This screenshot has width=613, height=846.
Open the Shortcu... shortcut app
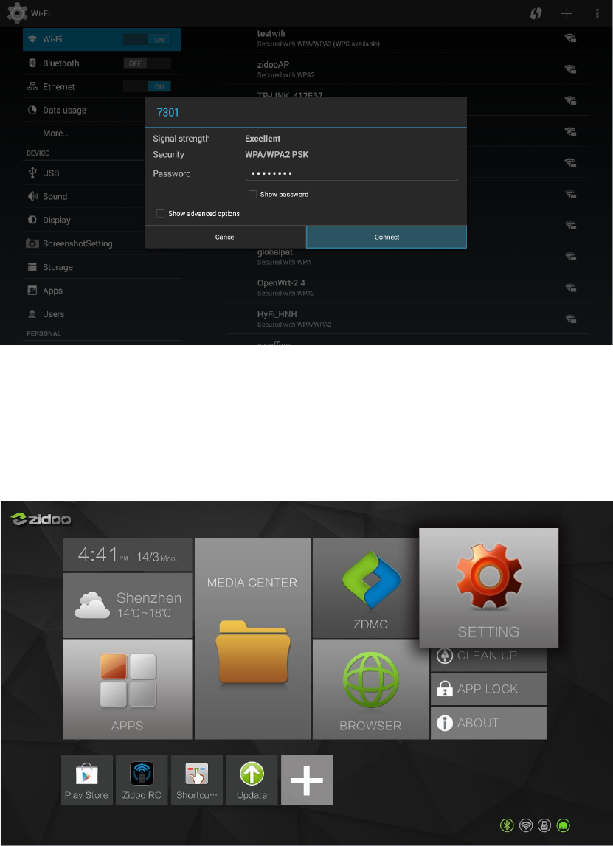click(197, 780)
